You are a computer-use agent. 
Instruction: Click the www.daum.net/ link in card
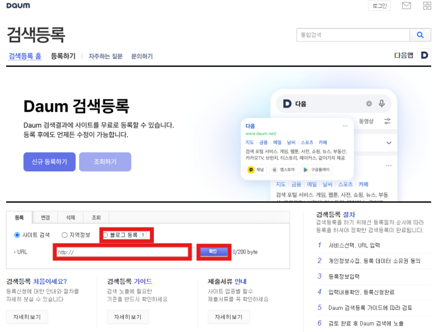click(x=261, y=134)
